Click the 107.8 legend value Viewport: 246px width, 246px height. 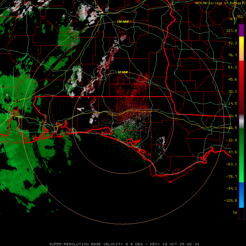(232, 31)
